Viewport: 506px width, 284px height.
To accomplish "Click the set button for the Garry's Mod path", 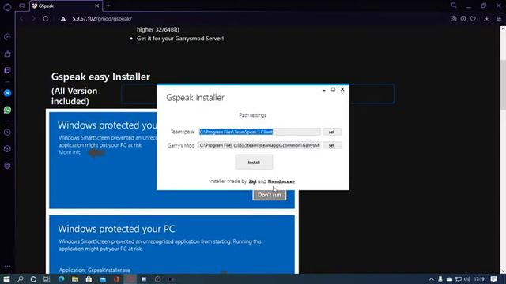I will click(x=331, y=145).
